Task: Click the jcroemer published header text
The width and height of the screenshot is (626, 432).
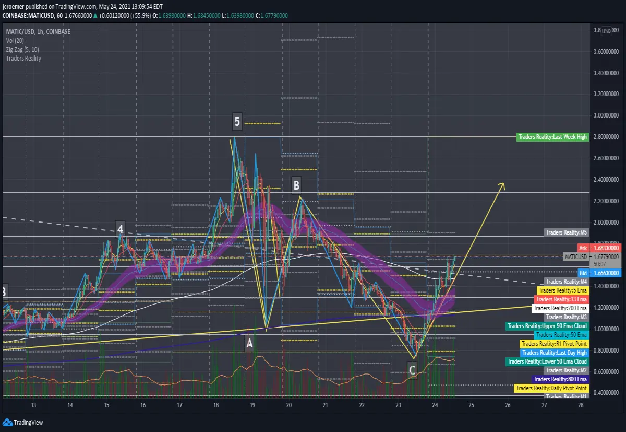Action: [83, 7]
